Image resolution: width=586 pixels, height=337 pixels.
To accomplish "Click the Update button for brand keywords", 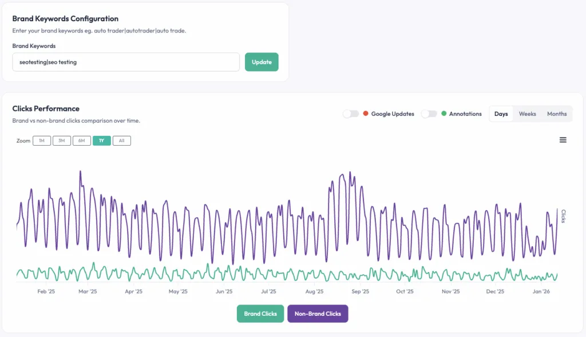I will coord(262,62).
